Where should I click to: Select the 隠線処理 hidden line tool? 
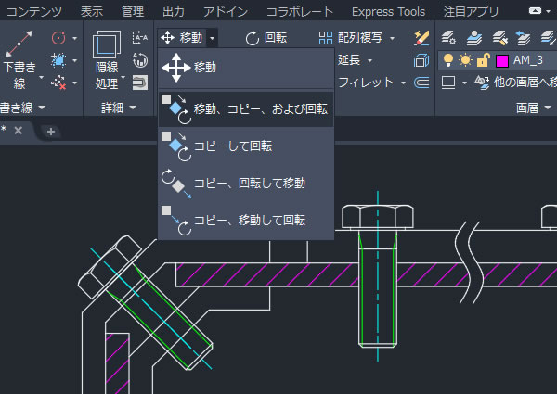(107, 60)
